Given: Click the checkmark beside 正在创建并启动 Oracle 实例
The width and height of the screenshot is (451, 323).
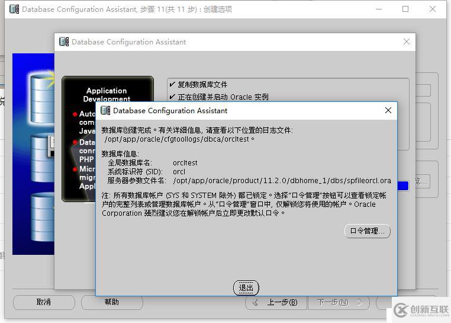Looking at the screenshot, I should coord(172,97).
